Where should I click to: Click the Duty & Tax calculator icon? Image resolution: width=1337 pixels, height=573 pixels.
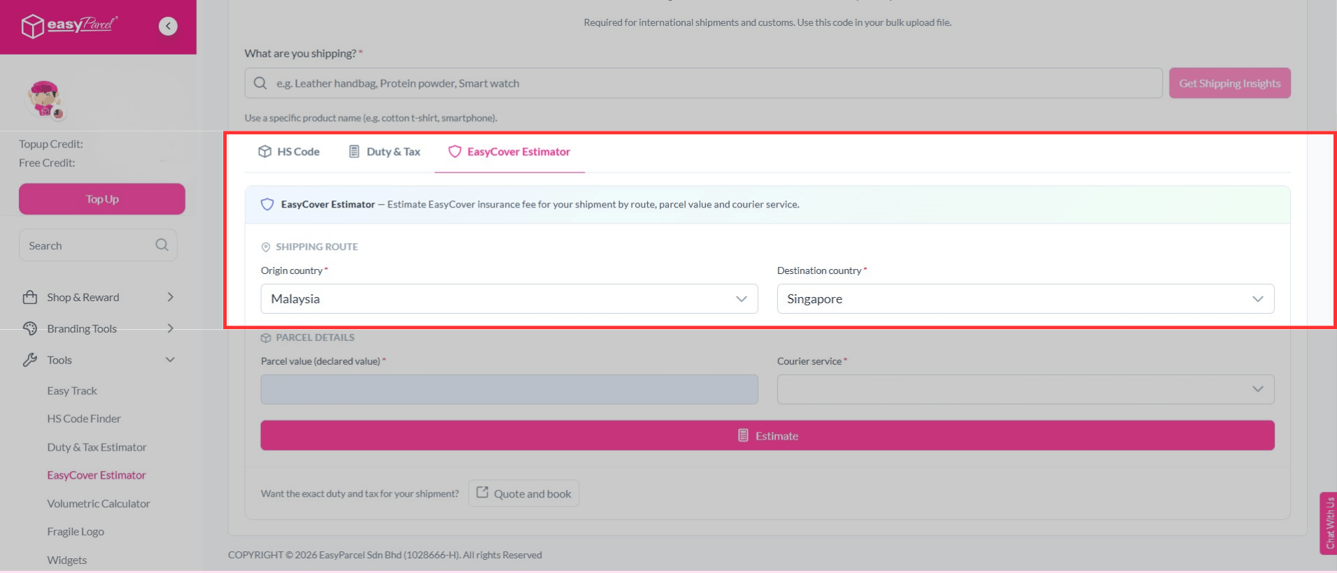tap(354, 152)
